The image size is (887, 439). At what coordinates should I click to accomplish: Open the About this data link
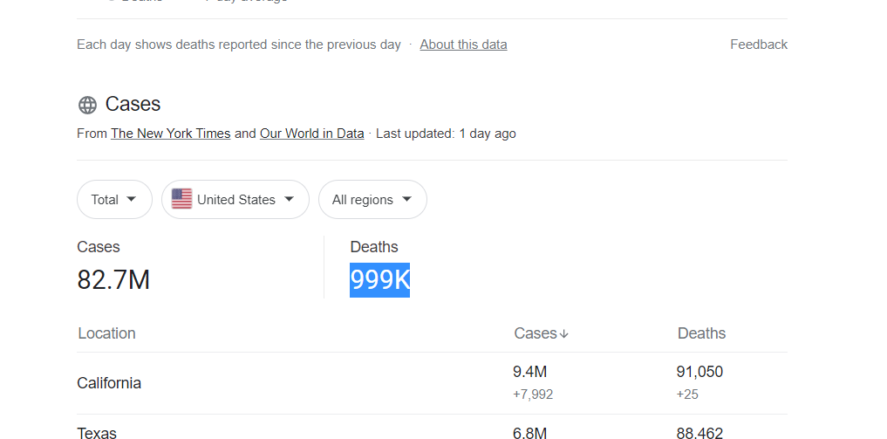pos(463,45)
